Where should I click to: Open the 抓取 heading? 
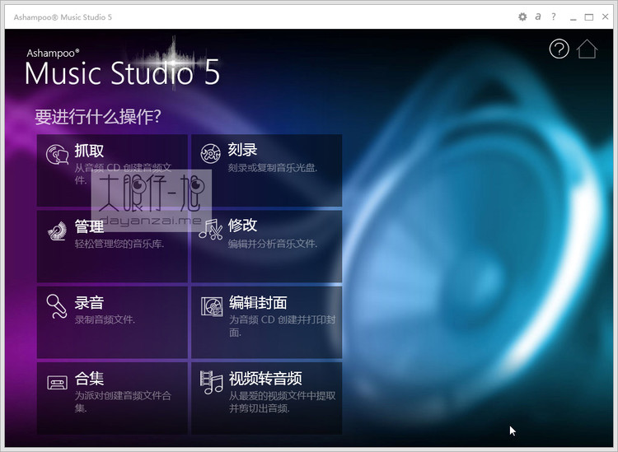click(x=89, y=151)
